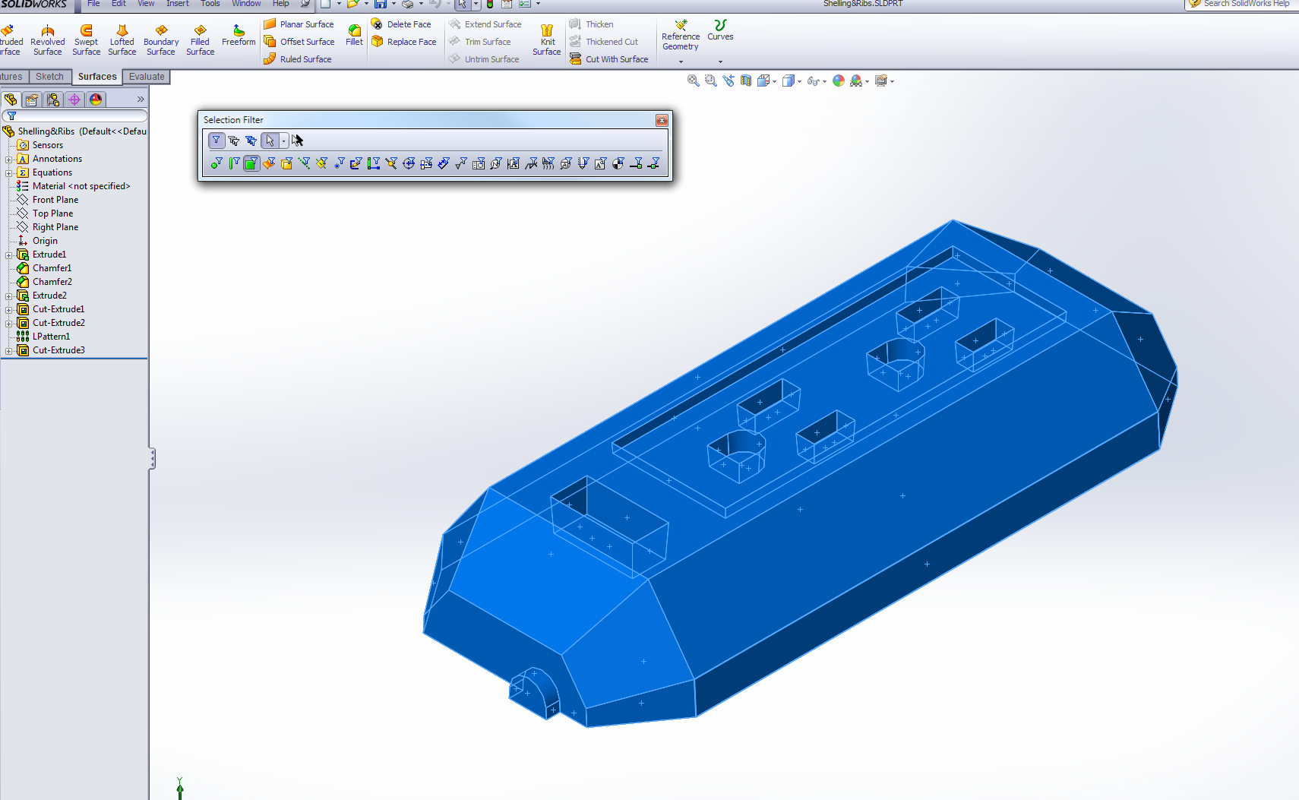
Task: Turn on the Filter Sketch Points toggle
Action: [x=339, y=163]
